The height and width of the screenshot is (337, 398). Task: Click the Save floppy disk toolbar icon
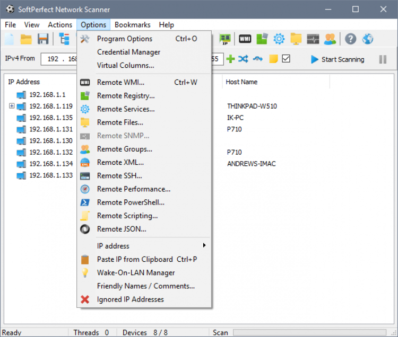(43, 39)
